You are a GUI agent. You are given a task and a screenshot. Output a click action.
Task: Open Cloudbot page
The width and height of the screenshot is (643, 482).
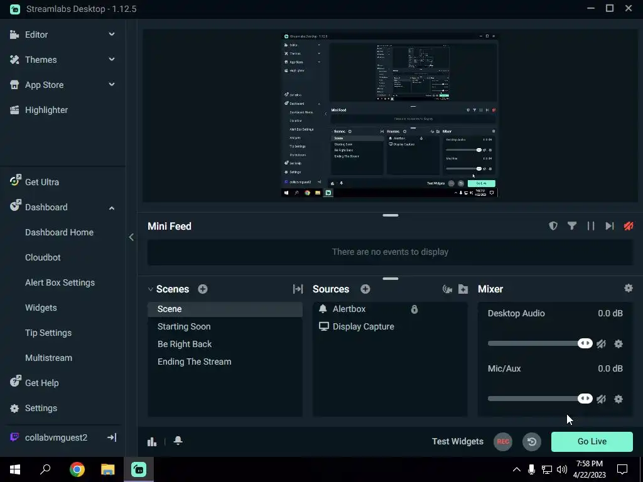43,257
